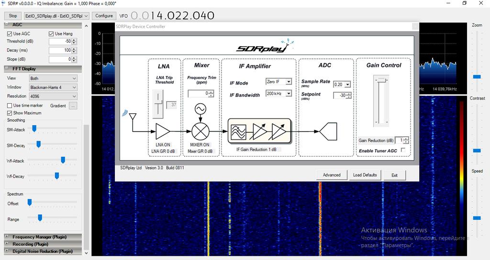The image size is (490, 260).
Task: Click the left panel scrollbar down arrow
Action: [87, 253]
